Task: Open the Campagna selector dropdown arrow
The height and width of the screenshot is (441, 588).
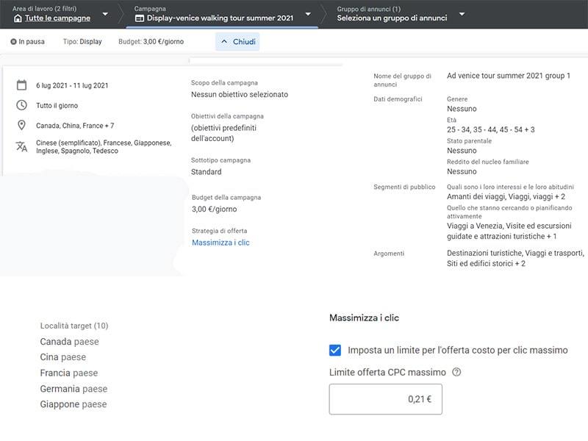Action: tap(308, 14)
